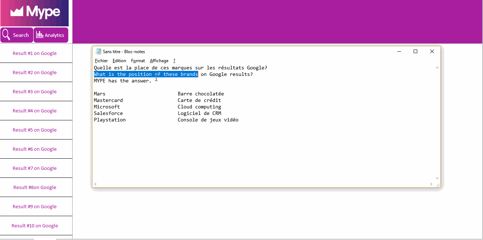This screenshot has width=483, height=240.
Task: Click the line 'Quelle est la place de ces marques'
Action: click(180, 68)
